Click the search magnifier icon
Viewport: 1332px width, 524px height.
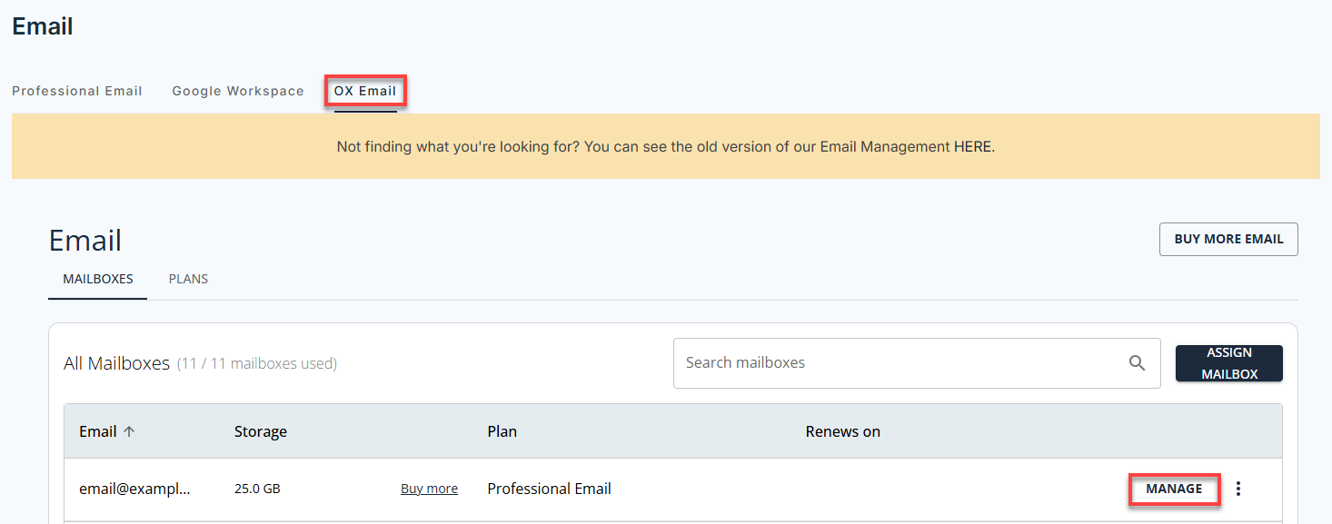[1137, 362]
